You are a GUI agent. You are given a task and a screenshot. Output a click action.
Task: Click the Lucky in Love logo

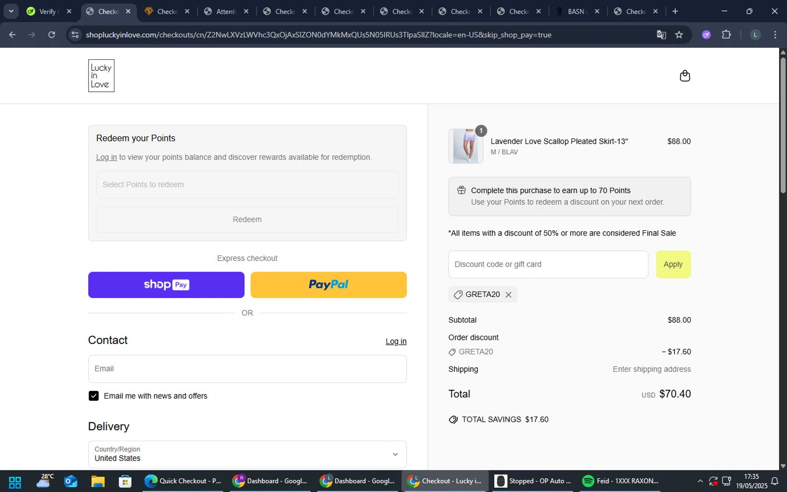[x=101, y=76]
